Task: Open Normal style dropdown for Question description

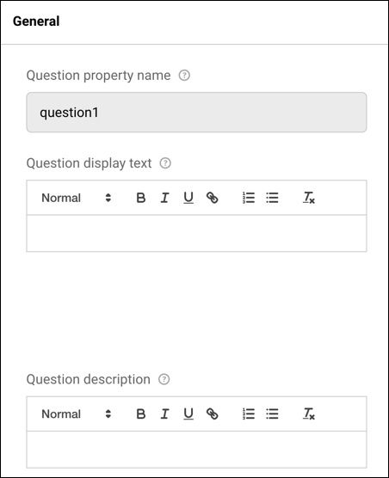Action: 77,414
